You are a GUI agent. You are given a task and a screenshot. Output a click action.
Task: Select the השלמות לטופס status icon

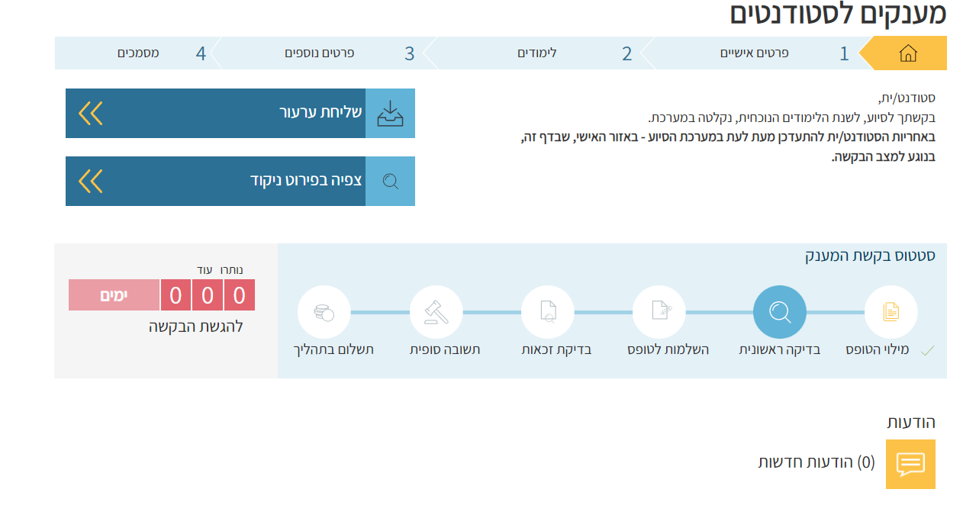click(x=659, y=312)
